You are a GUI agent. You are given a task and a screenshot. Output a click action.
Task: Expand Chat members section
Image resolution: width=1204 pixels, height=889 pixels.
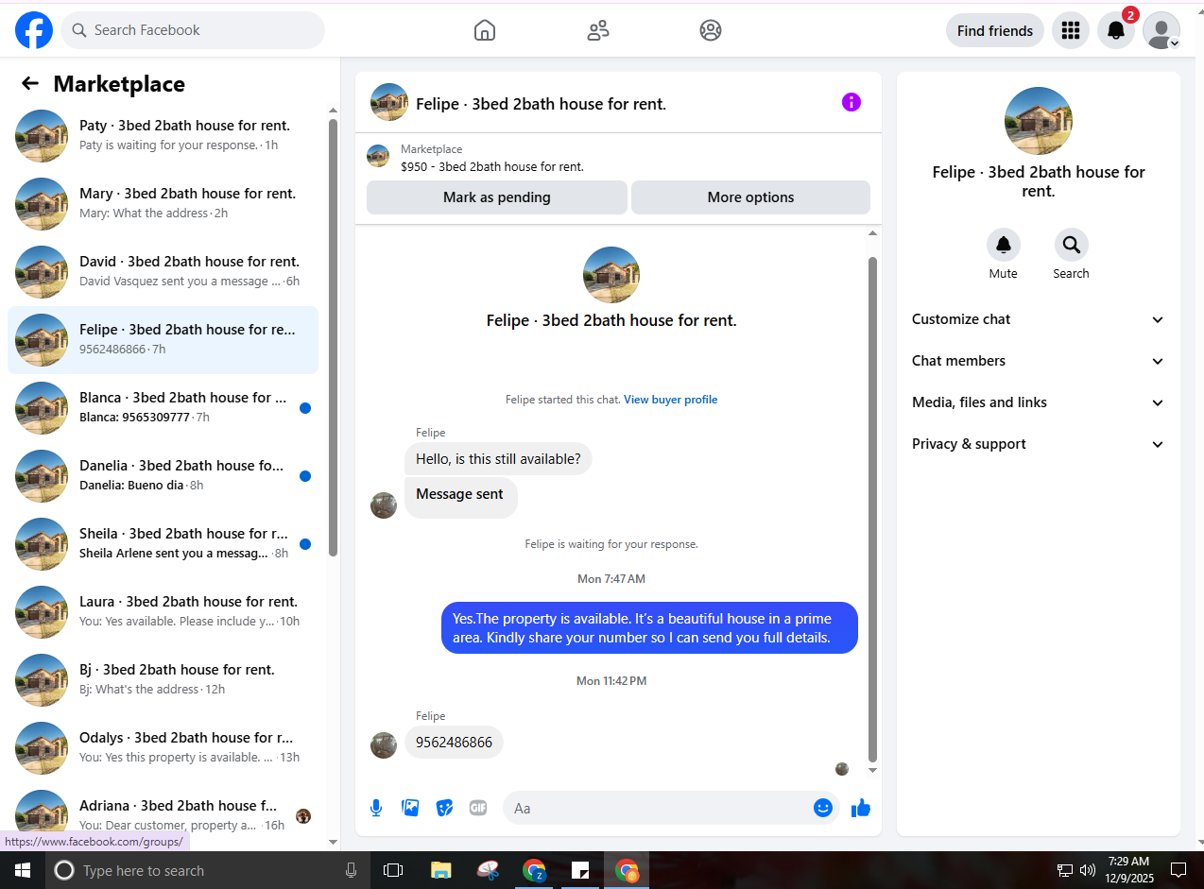tap(1038, 361)
